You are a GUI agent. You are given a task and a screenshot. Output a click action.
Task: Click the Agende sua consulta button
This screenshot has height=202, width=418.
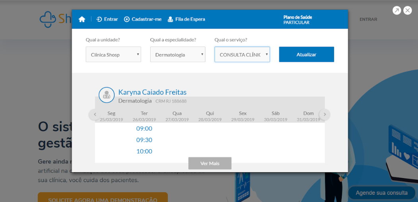point(382,193)
